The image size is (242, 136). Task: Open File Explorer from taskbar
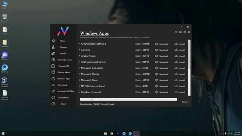coord(105,133)
